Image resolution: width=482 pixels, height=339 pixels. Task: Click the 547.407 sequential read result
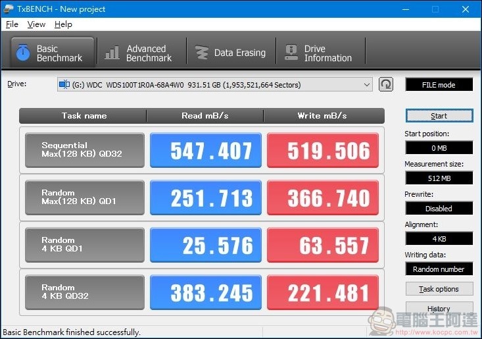206,150
